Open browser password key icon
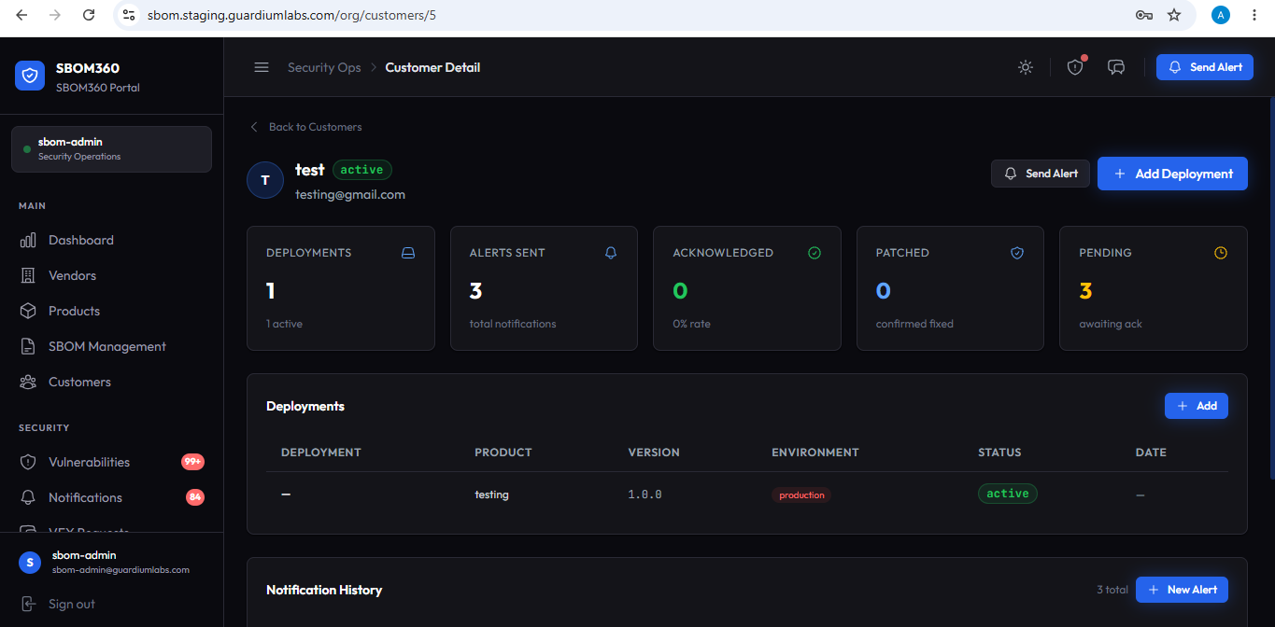Image resolution: width=1275 pixels, height=627 pixels. tap(1143, 15)
